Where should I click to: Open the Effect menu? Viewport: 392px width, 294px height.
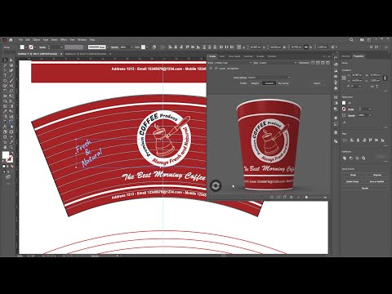[x=64, y=40]
